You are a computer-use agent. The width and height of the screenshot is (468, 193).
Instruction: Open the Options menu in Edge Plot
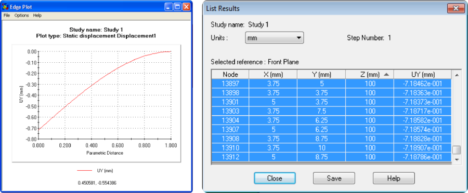click(x=21, y=15)
